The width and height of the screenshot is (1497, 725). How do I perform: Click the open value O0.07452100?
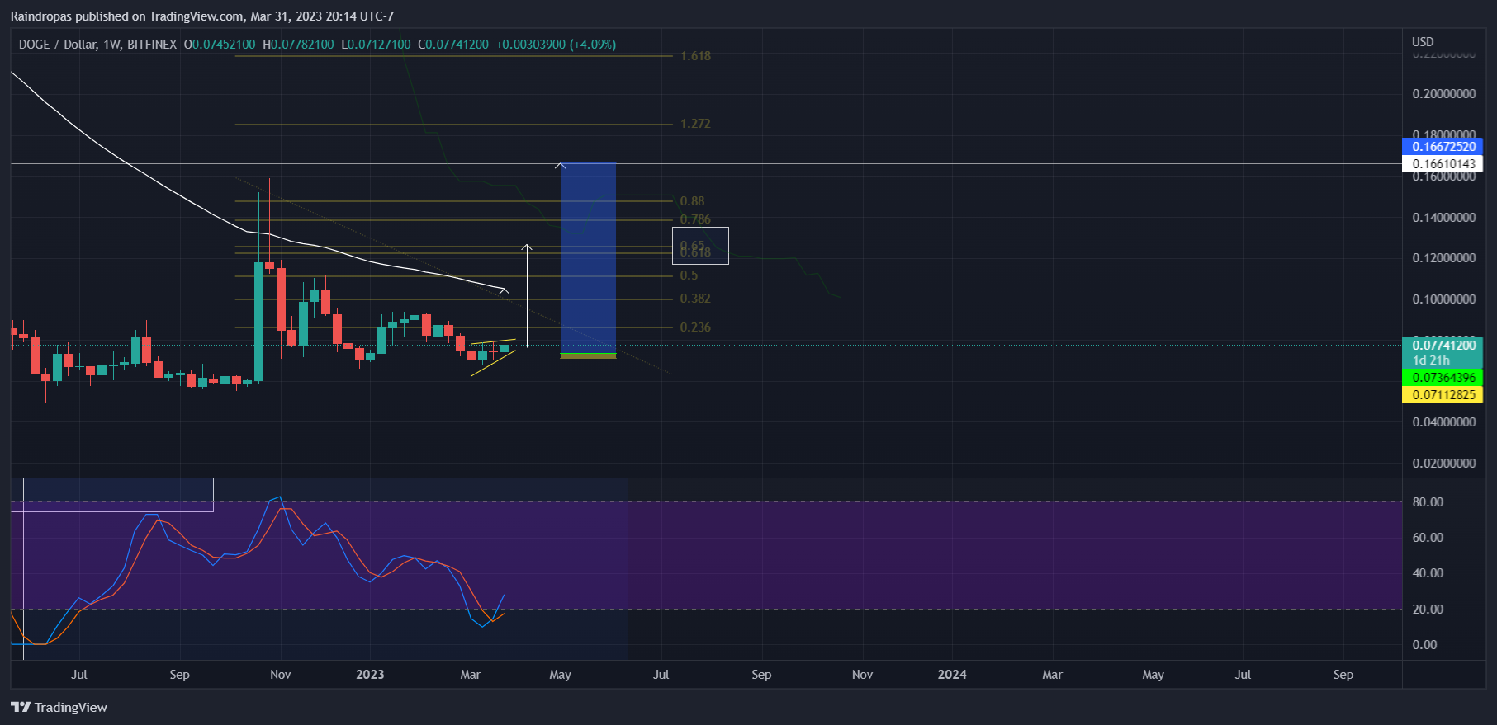pos(220,45)
